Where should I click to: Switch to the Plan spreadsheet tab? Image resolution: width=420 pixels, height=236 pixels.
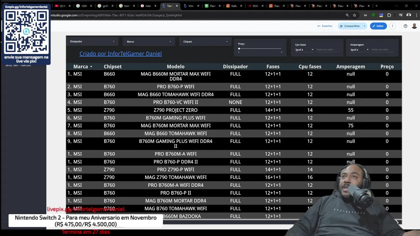pos(212,6)
